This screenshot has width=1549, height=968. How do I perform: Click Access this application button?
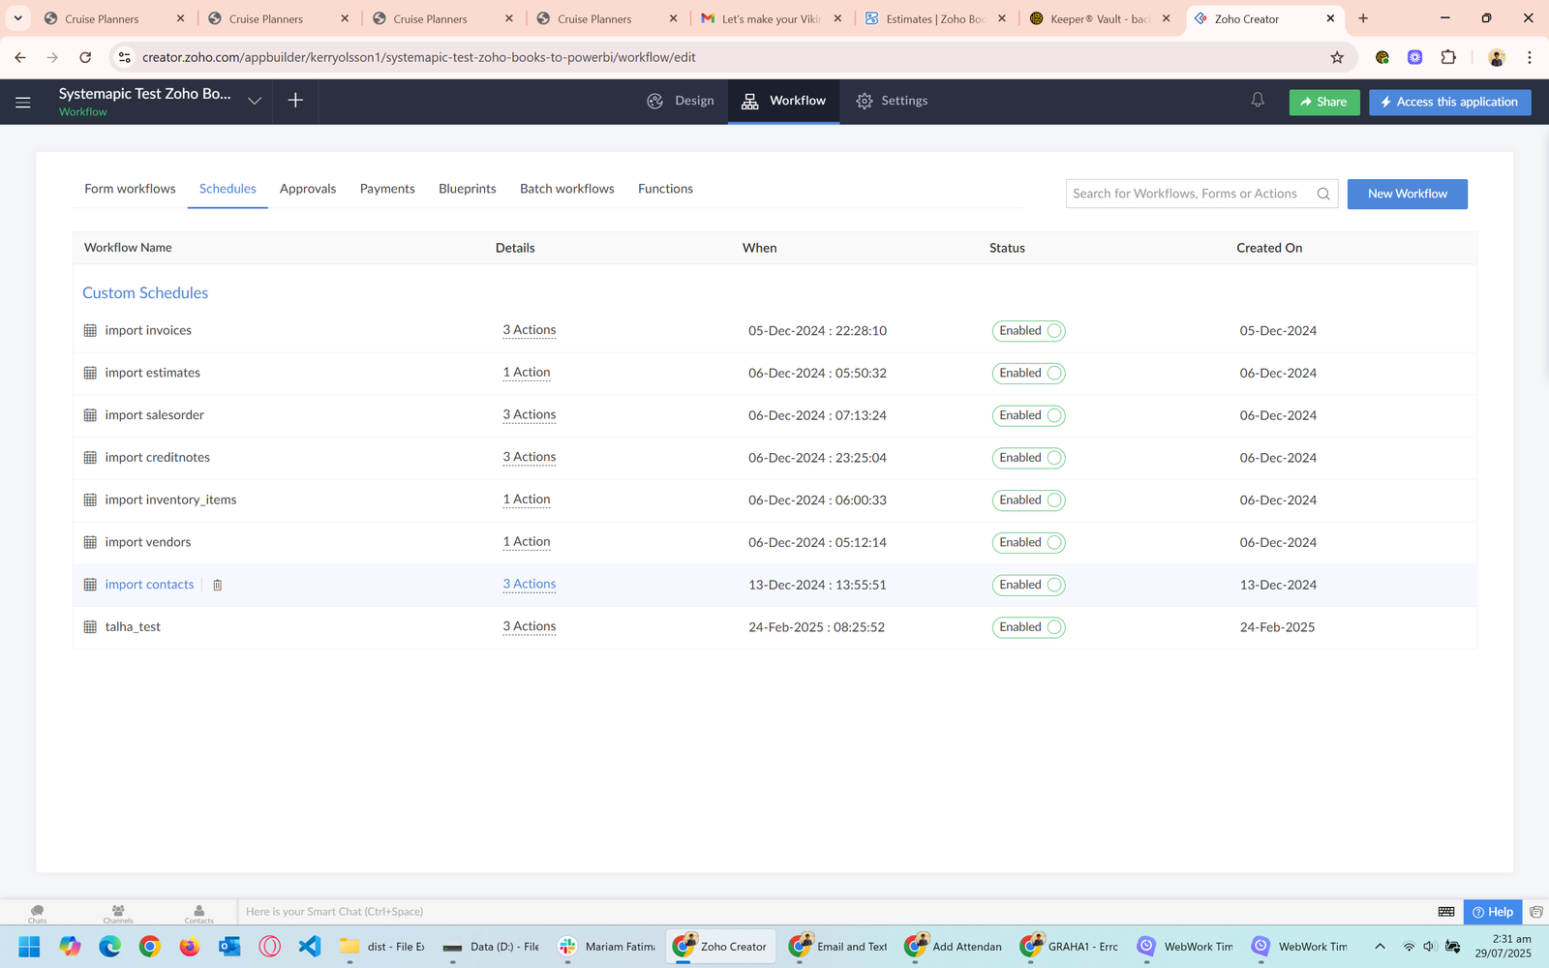(1450, 102)
